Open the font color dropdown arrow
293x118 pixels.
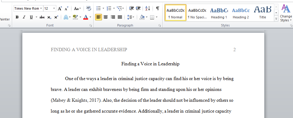pos(91,17)
